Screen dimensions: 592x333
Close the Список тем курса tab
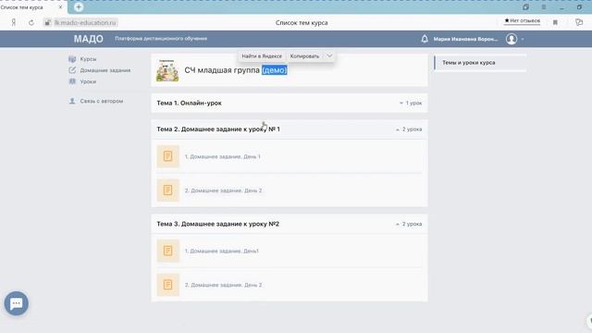click(60, 7)
